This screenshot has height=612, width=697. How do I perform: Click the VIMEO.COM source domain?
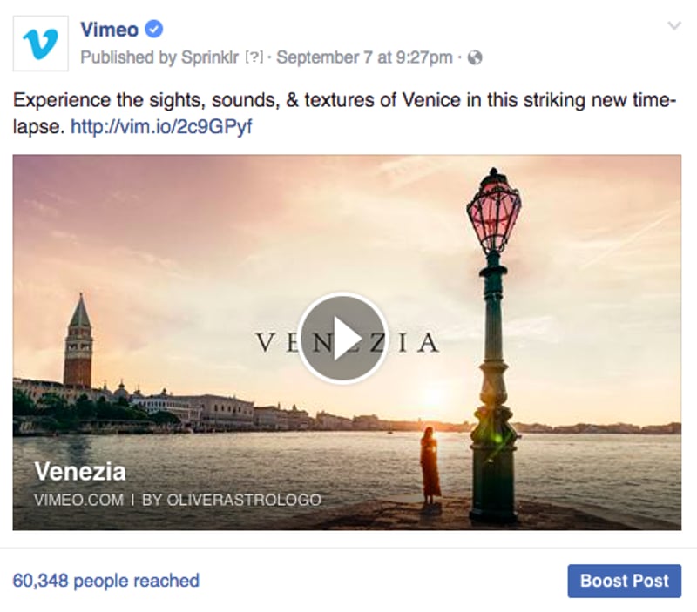74,500
